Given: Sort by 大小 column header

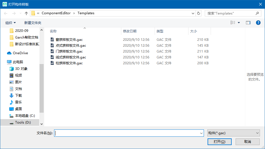Looking at the screenshot, I should [x=194, y=31].
